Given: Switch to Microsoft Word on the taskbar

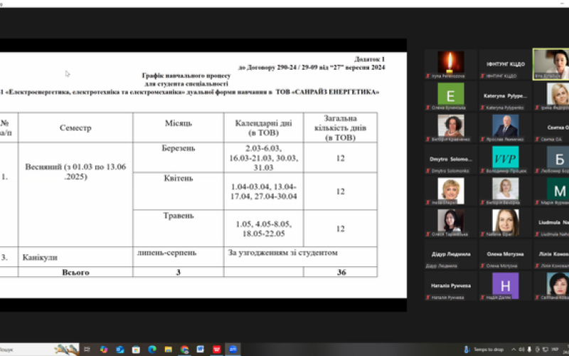Looking at the screenshot, I should pos(201,350).
